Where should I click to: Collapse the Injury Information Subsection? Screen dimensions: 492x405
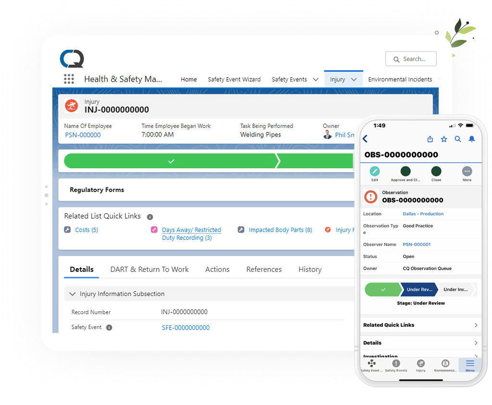pyautogui.click(x=73, y=294)
